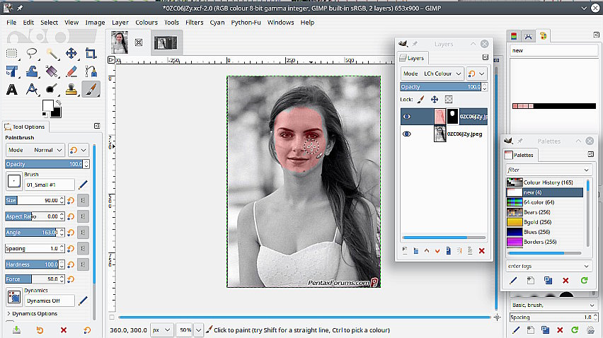The width and height of the screenshot is (603, 338).
Task: Hide the top masked layer via eye icon
Action: click(x=407, y=117)
